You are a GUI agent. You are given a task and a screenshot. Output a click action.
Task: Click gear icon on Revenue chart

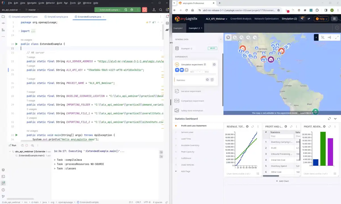pos(247,127)
